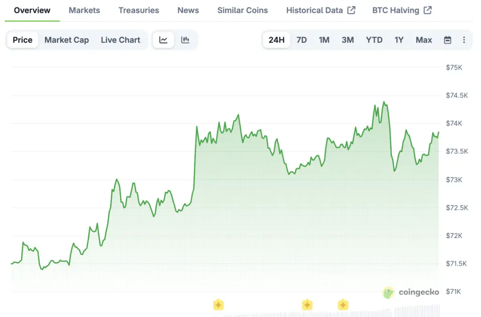Switch chart to Market Cap
The width and height of the screenshot is (481, 317).
point(67,40)
